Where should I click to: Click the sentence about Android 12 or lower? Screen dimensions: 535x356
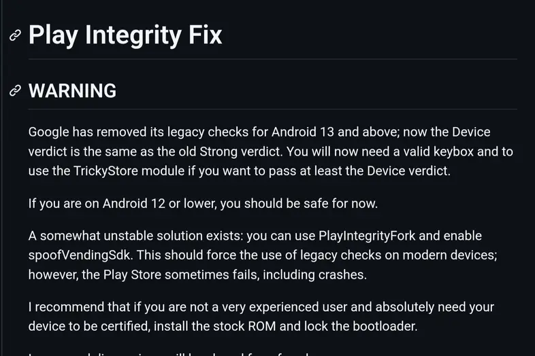(203, 203)
